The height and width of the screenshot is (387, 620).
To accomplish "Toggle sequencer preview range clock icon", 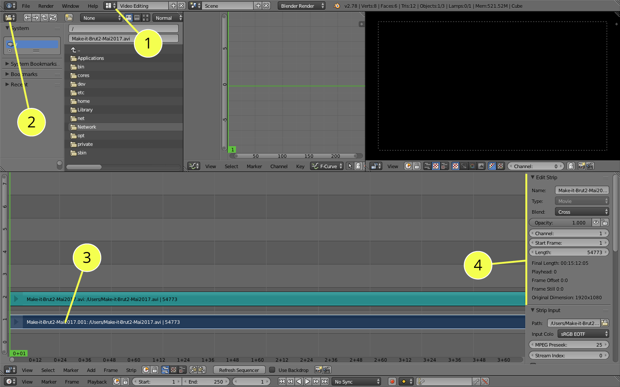I will point(146,370).
